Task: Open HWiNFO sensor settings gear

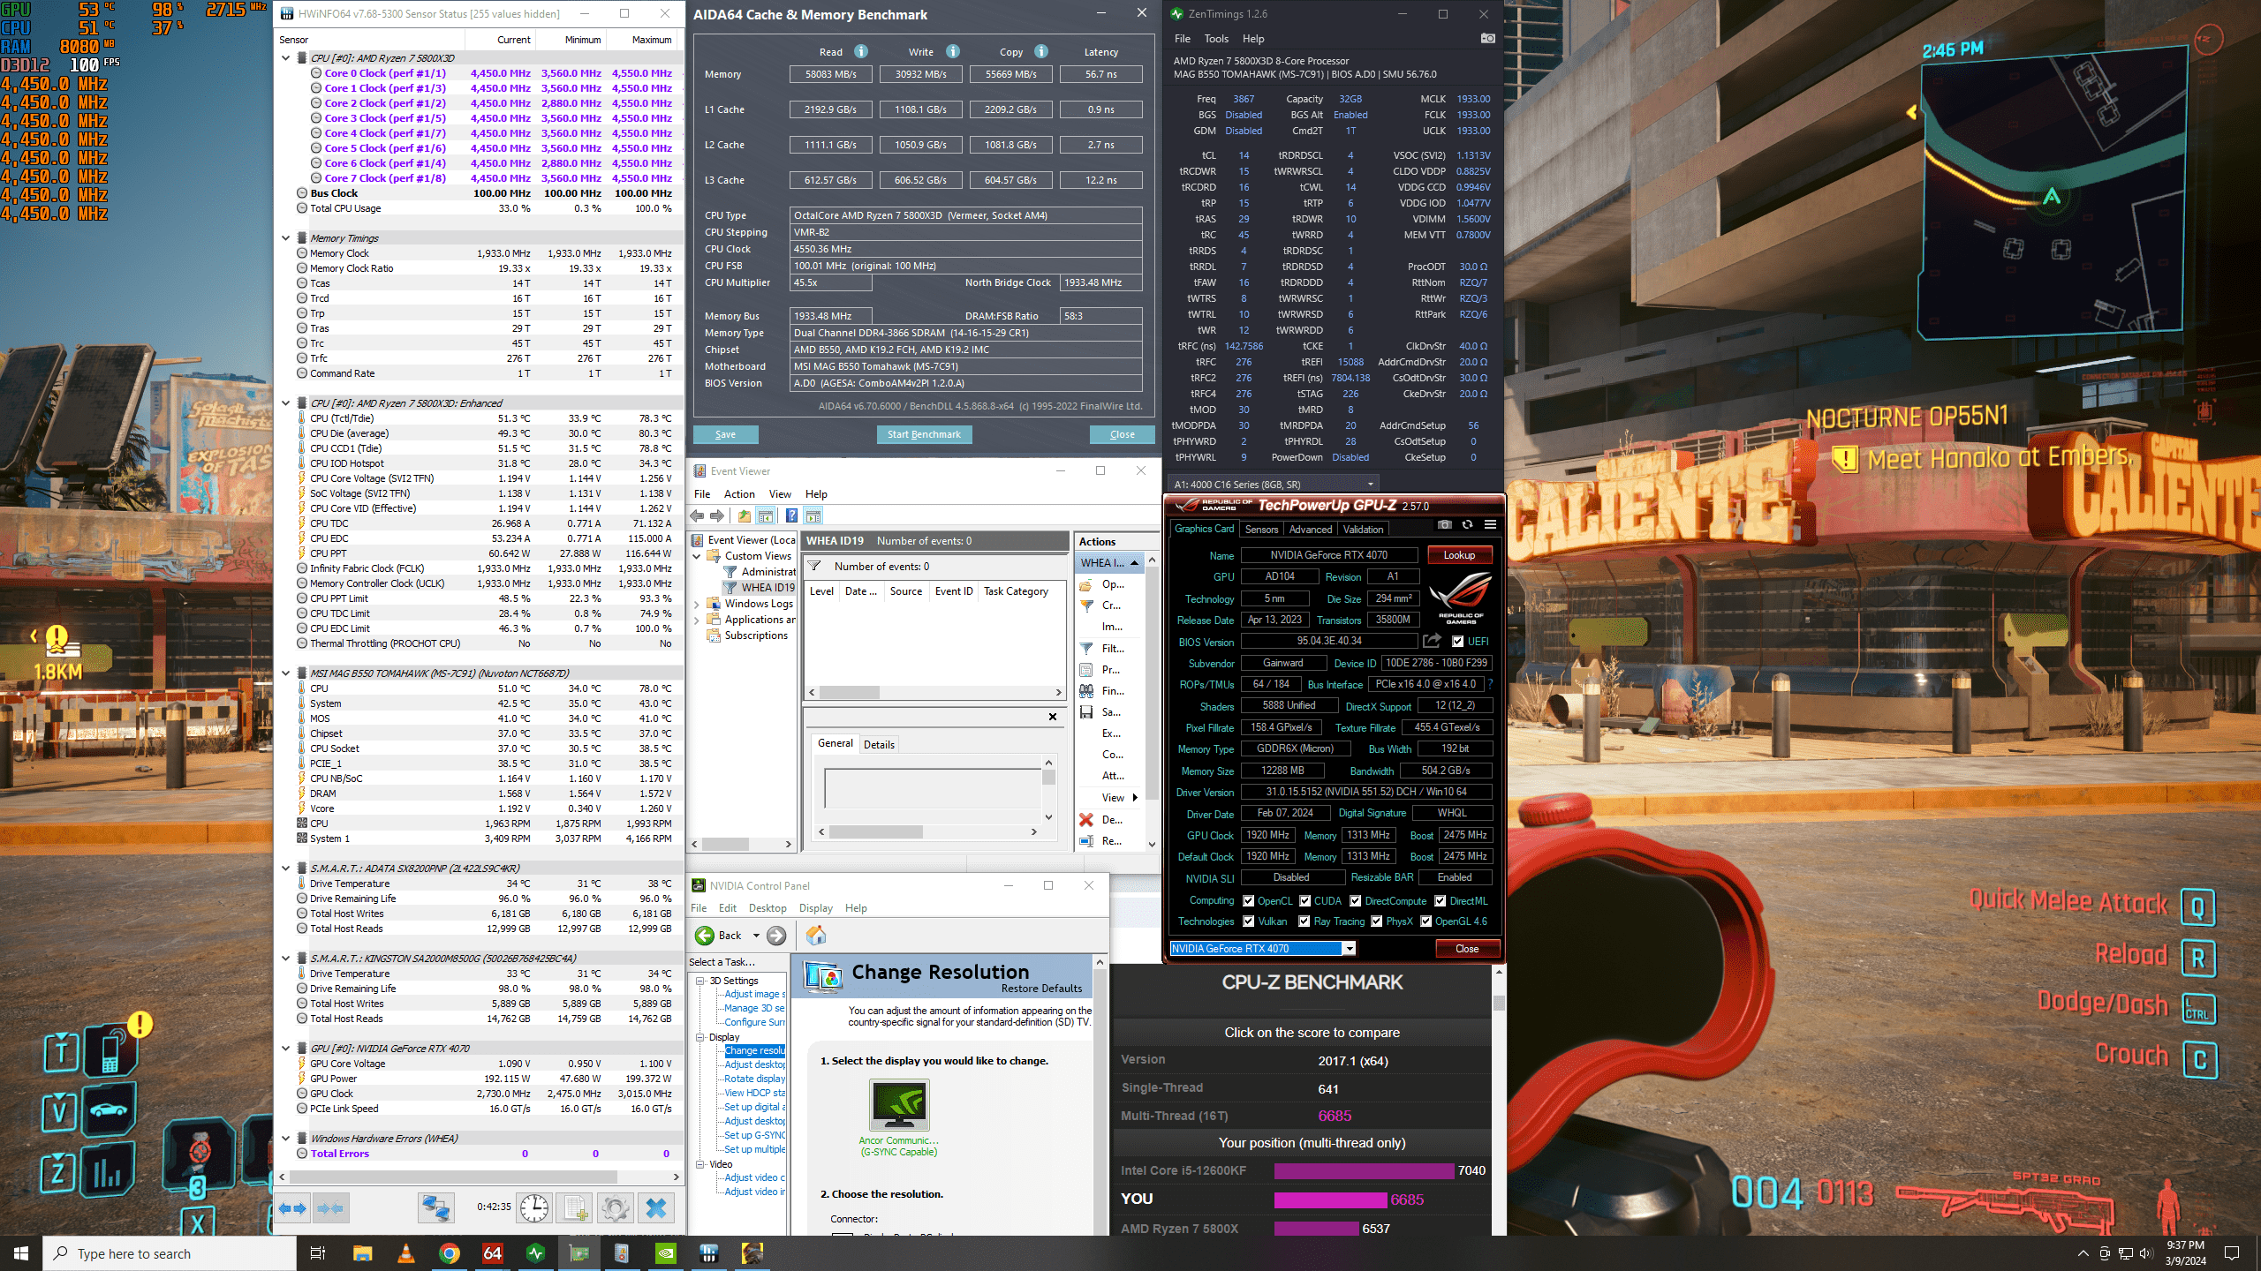Action: click(x=616, y=1207)
